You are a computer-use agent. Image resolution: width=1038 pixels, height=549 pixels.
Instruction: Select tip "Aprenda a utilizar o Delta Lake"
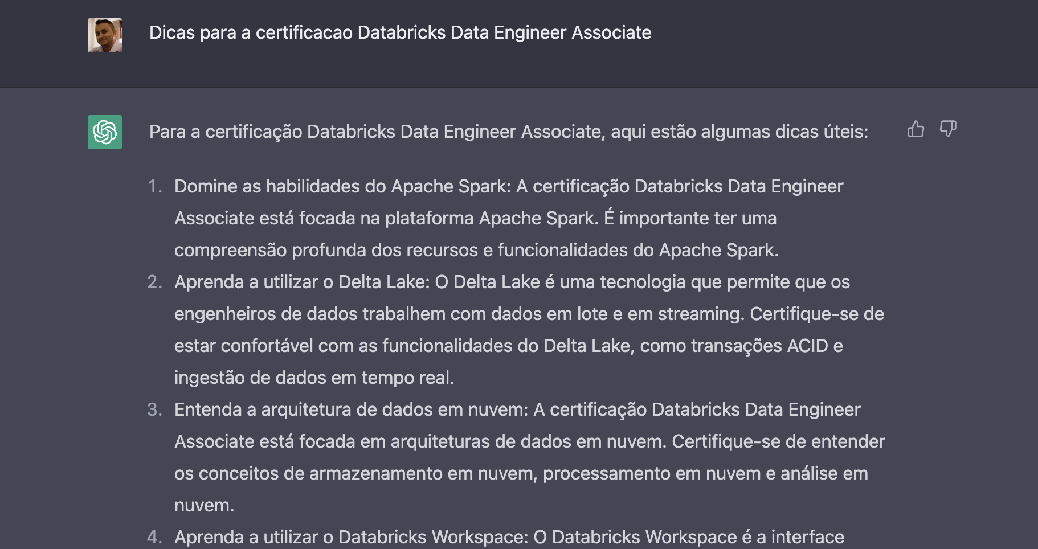299,282
